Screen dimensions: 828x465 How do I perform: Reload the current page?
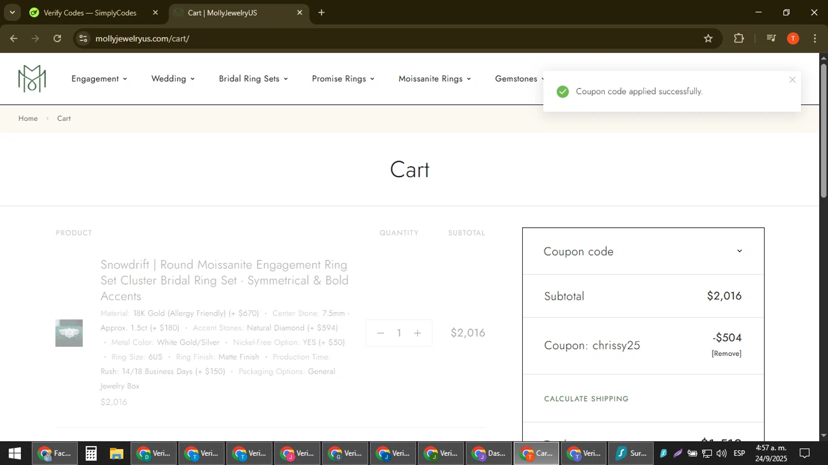57,39
